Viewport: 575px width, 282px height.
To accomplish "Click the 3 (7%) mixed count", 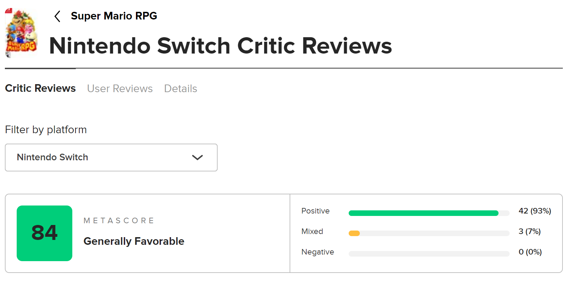I will point(529,232).
